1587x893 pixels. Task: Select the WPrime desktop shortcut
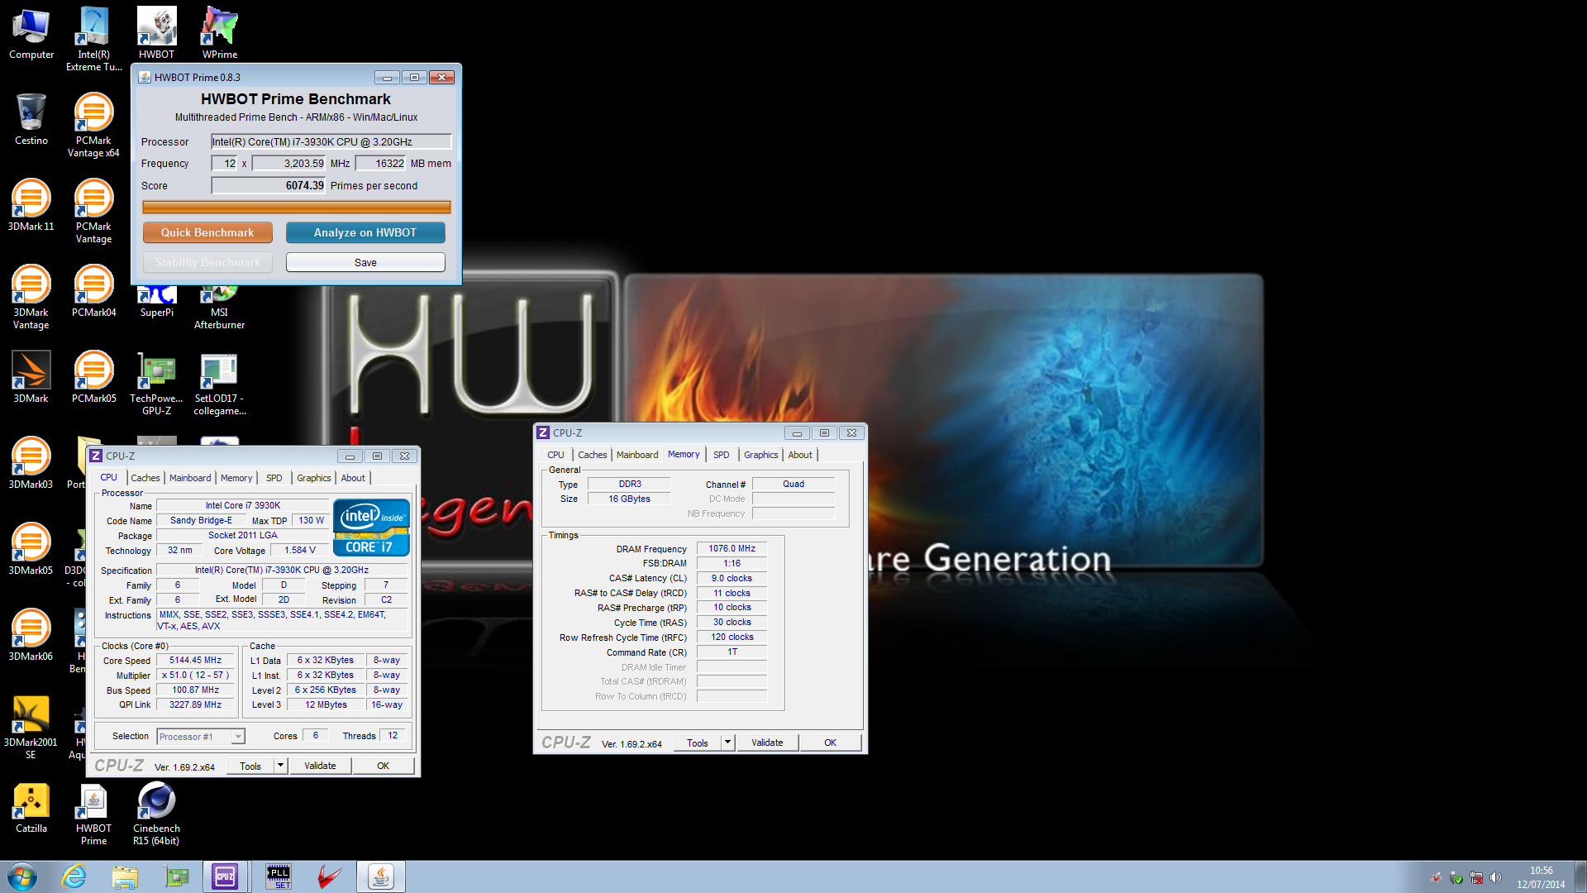coord(220,34)
